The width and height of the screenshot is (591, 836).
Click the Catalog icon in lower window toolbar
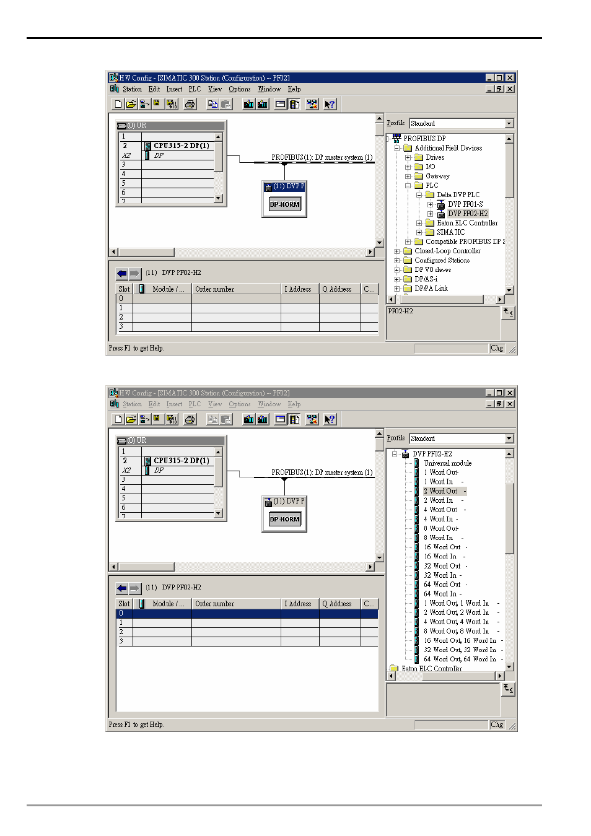coord(295,419)
